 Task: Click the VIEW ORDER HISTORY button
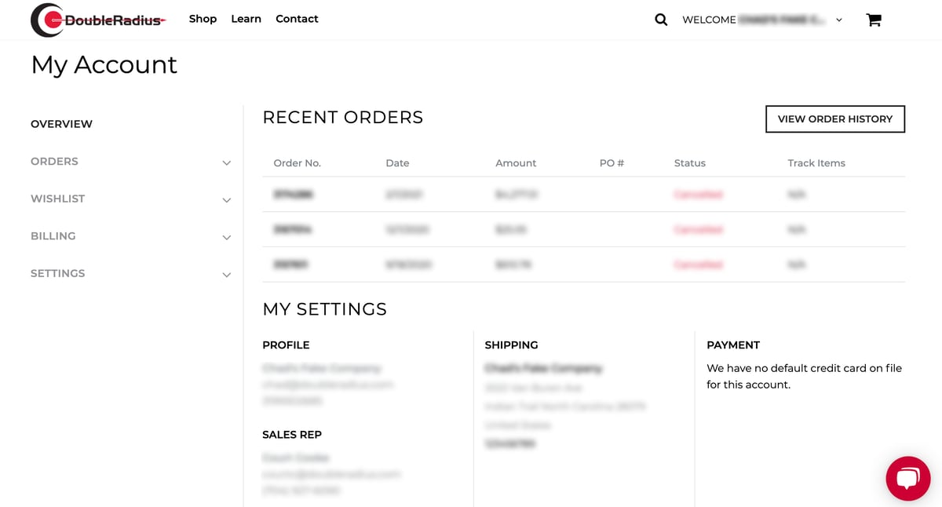click(x=834, y=119)
